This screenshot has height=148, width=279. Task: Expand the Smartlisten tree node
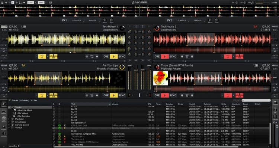point(9,122)
